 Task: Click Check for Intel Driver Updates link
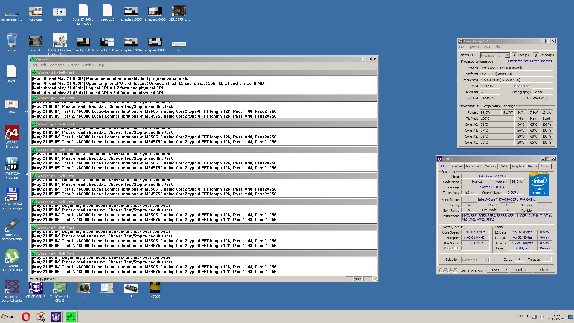530,61
